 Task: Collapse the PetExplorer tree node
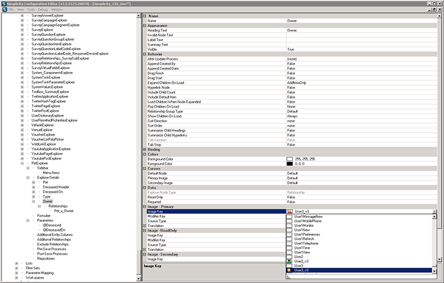point(22,163)
